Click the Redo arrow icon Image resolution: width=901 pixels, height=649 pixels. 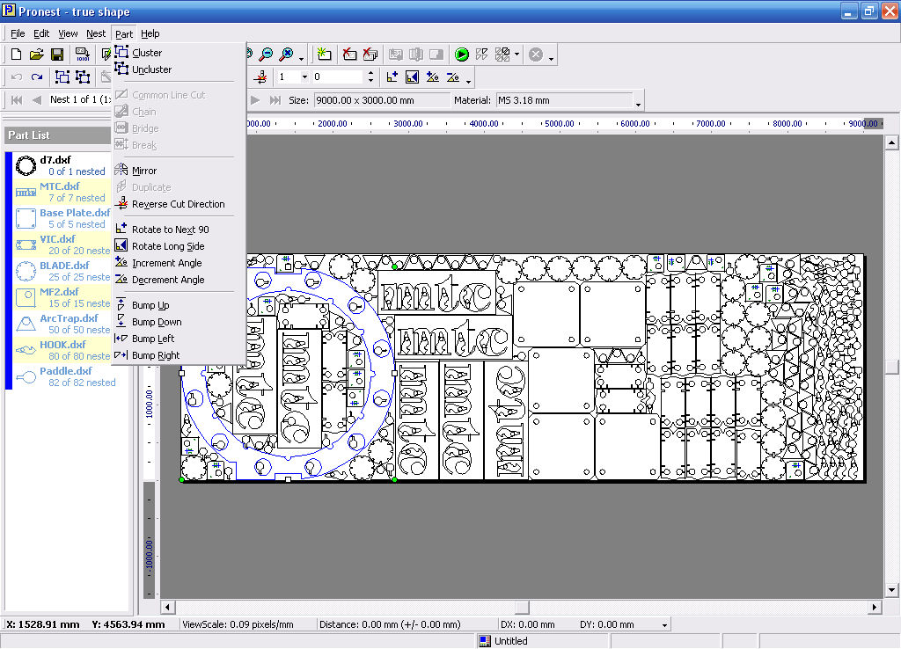pos(37,77)
